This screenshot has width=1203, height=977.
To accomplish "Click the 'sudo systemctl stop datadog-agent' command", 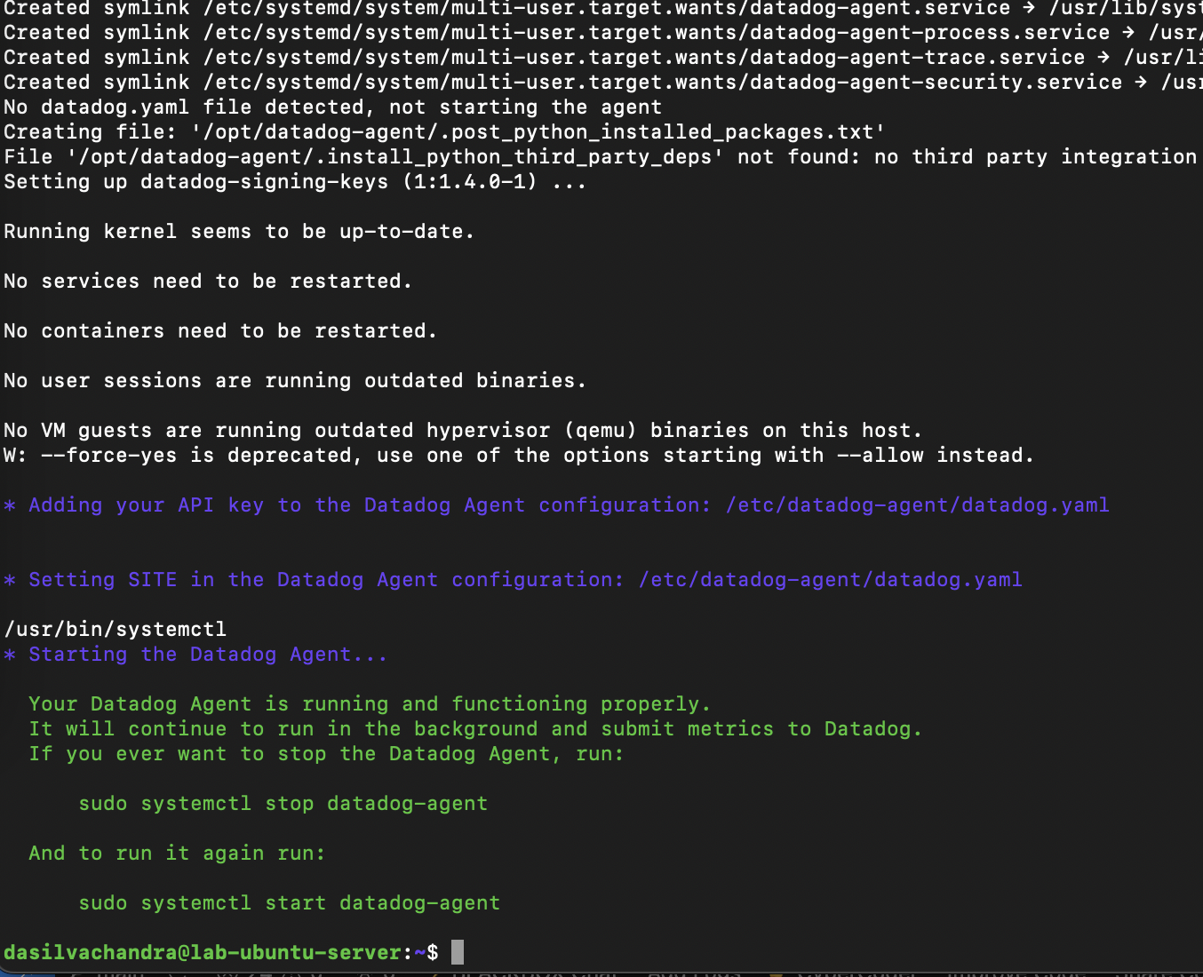I will (283, 804).
